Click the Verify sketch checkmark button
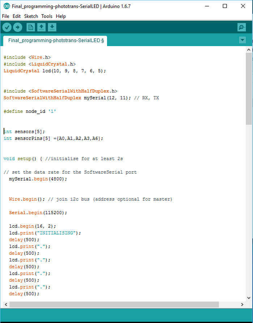 coord(7,27)
